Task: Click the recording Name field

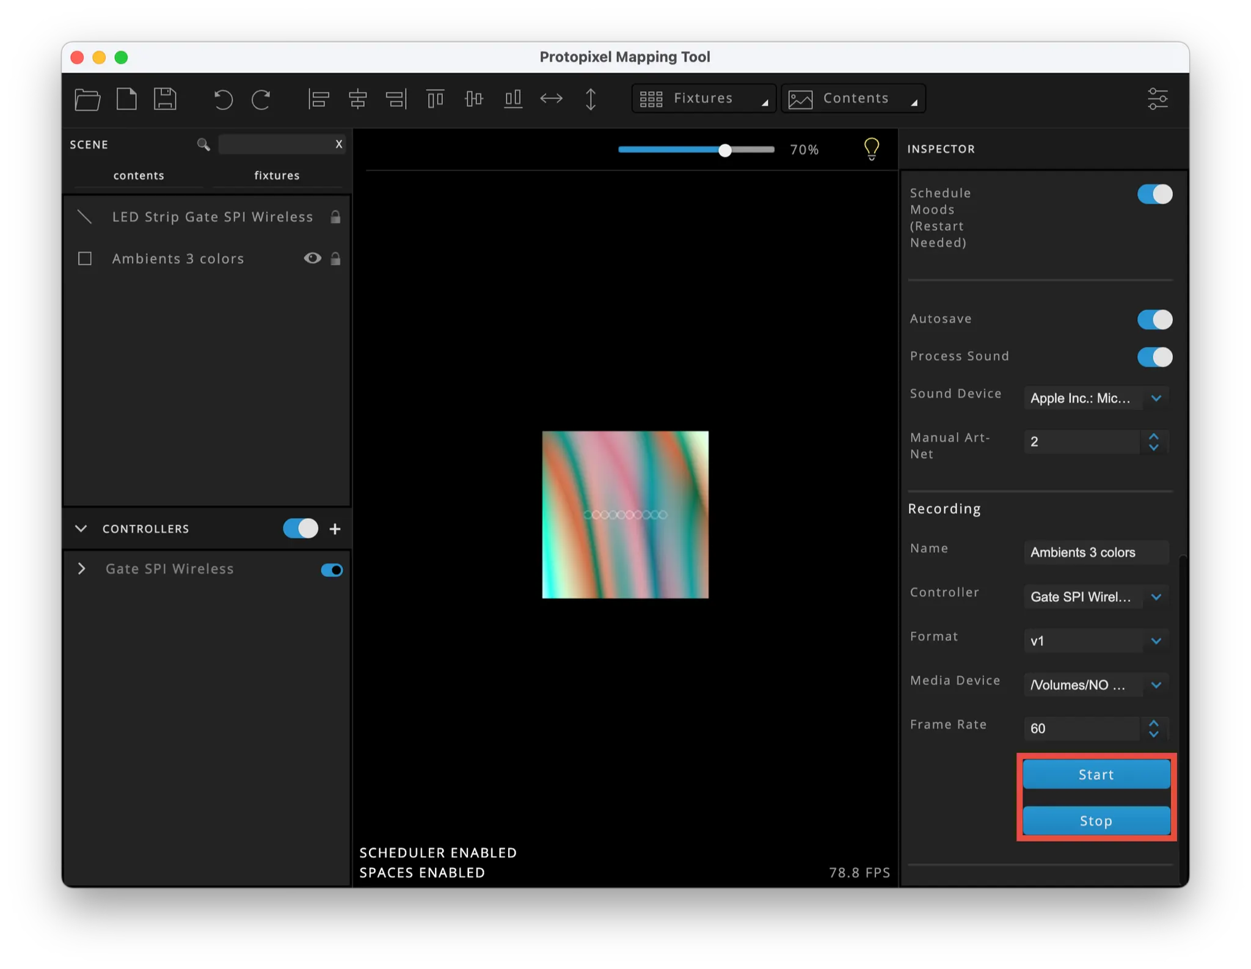Action: coord(1096,552)
